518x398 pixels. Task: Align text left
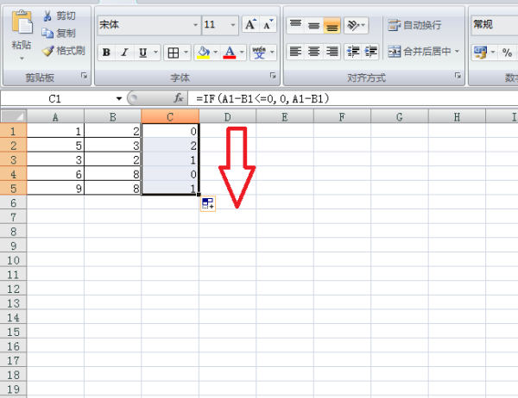point(295,52)
